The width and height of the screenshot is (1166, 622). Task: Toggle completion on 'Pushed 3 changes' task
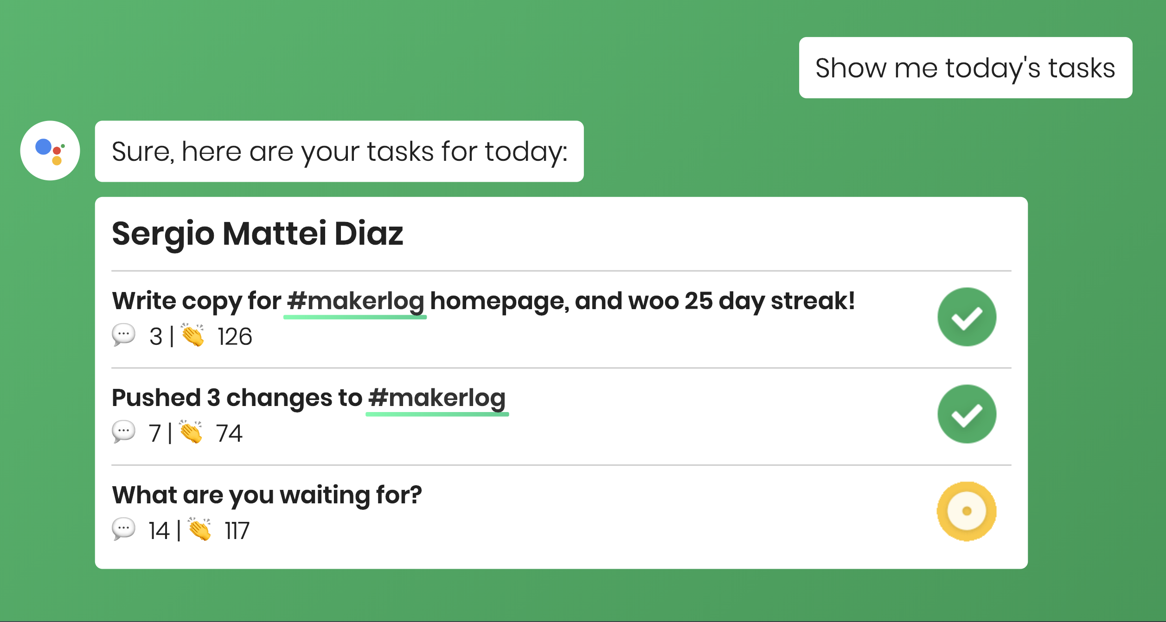click(967, 414)
